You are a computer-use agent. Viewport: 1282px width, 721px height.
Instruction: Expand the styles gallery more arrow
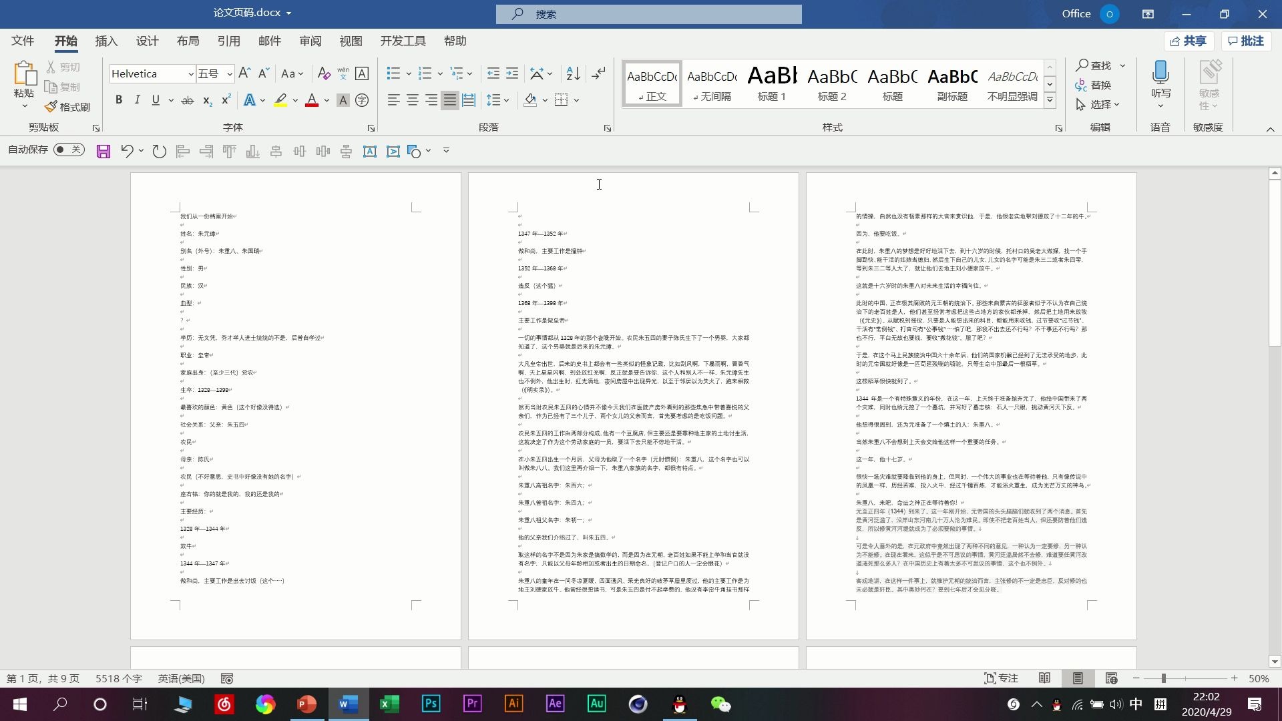coord(1050,100)
